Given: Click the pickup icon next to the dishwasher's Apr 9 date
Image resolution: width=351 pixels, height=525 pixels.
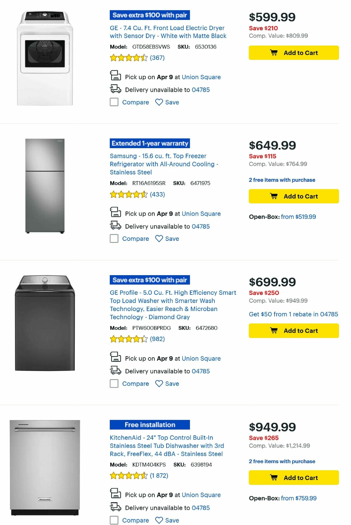Looking at the screenshot, I should click(x=115, y=494).
